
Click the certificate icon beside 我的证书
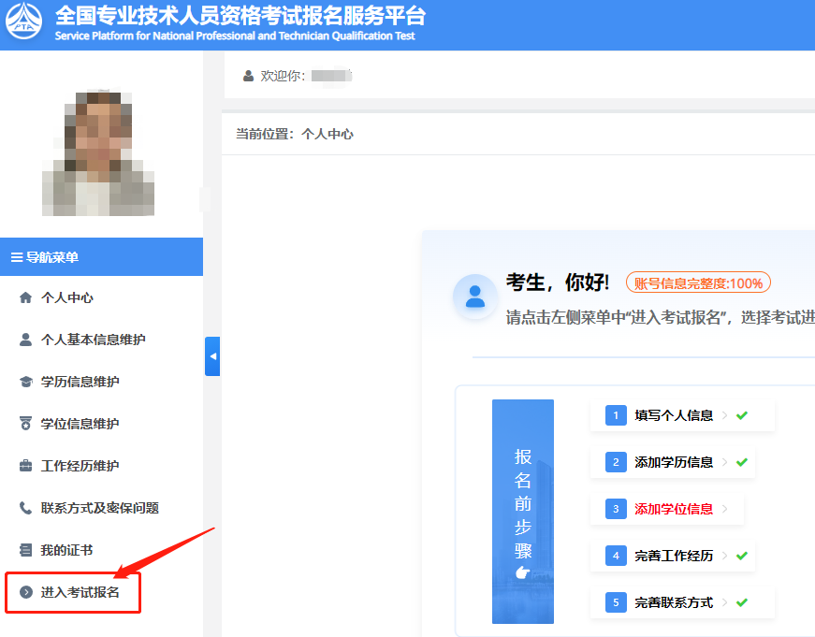pyautogui.click(x=25, y=551)
